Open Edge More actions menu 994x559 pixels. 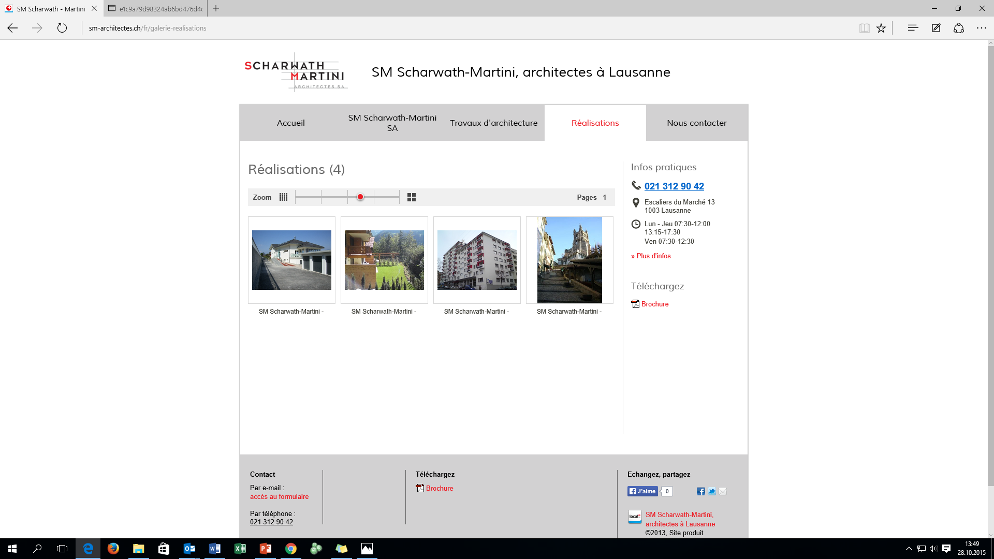[x=982, y=28]
